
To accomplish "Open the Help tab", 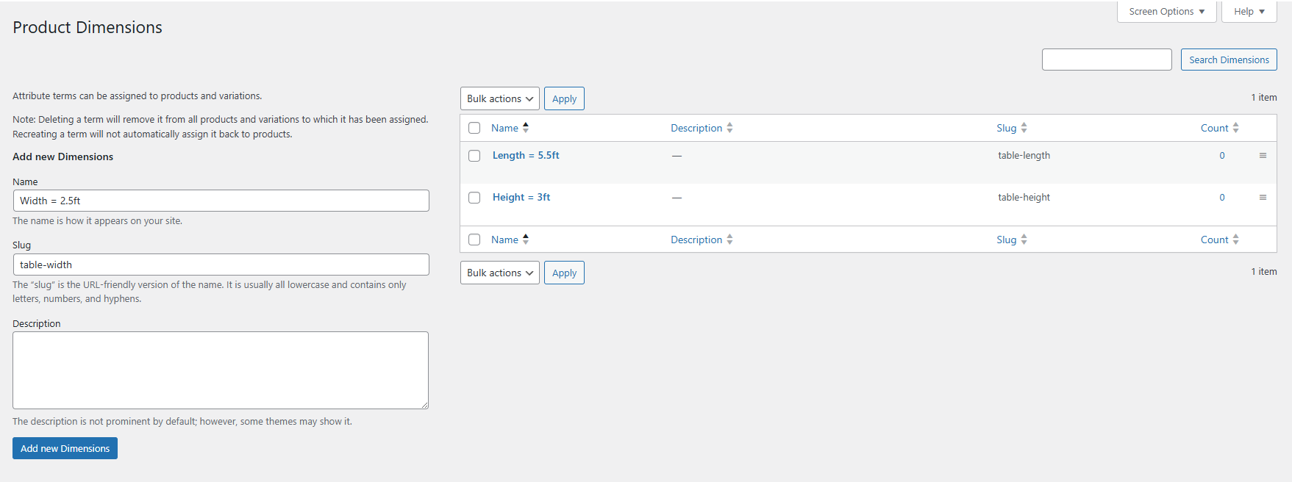I will [1249, 12].
